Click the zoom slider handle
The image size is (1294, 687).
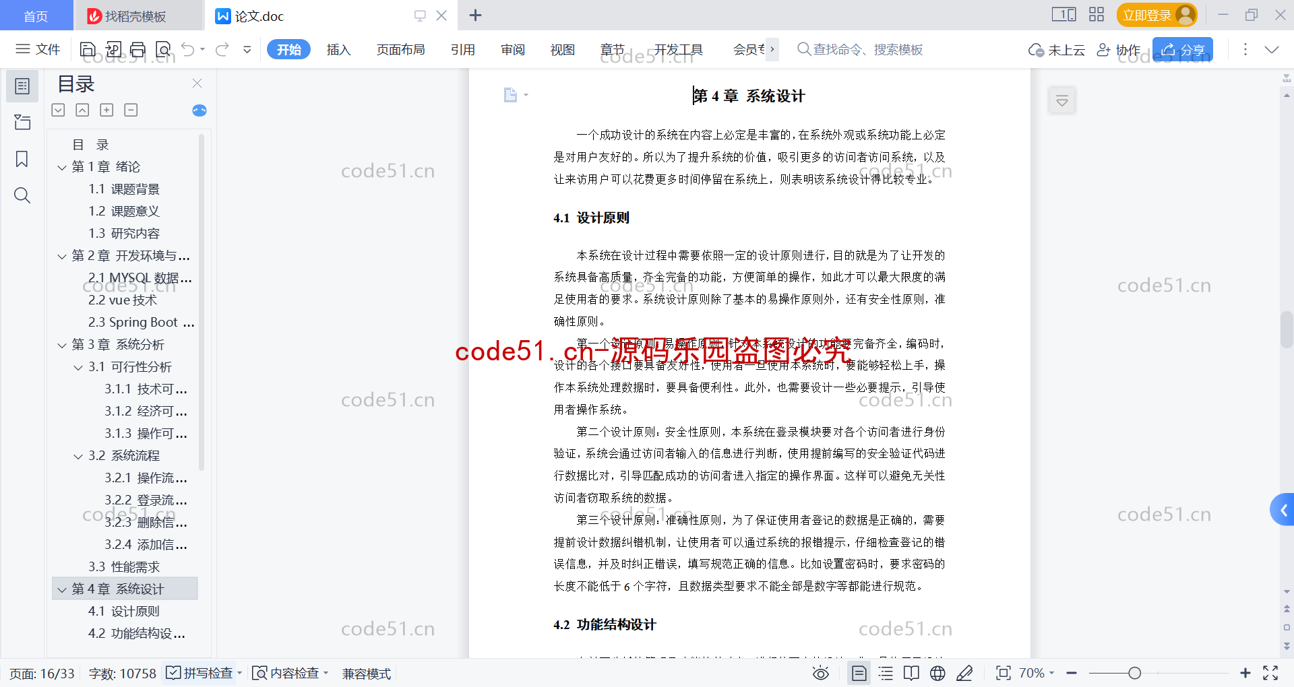[1135, 673]
